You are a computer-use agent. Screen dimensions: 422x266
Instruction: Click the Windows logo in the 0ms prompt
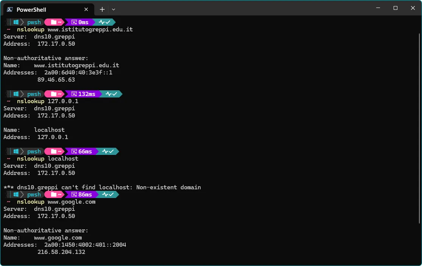pyautogui.click(x=16, y=22)
